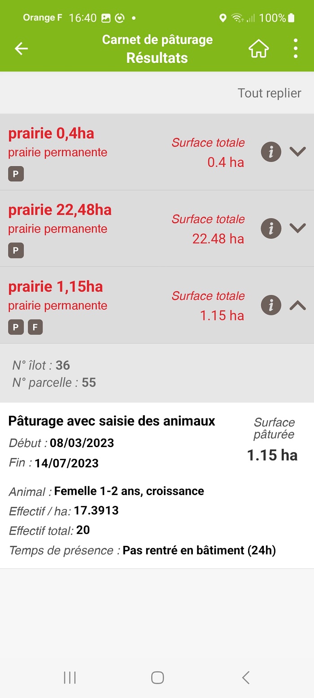Expand the prairie 0,4ha section
The image size is (314, 698).
click(297, 152)
